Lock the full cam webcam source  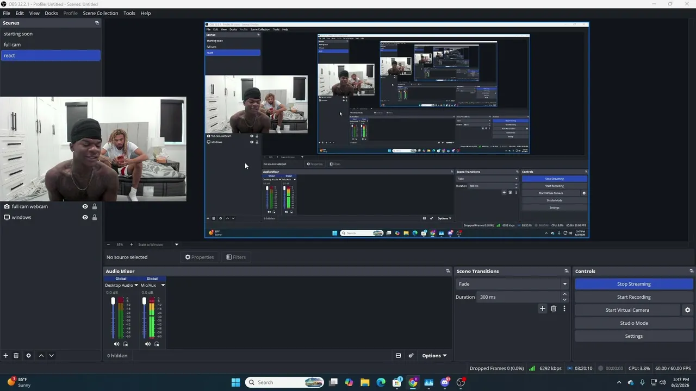coord(95,206)
